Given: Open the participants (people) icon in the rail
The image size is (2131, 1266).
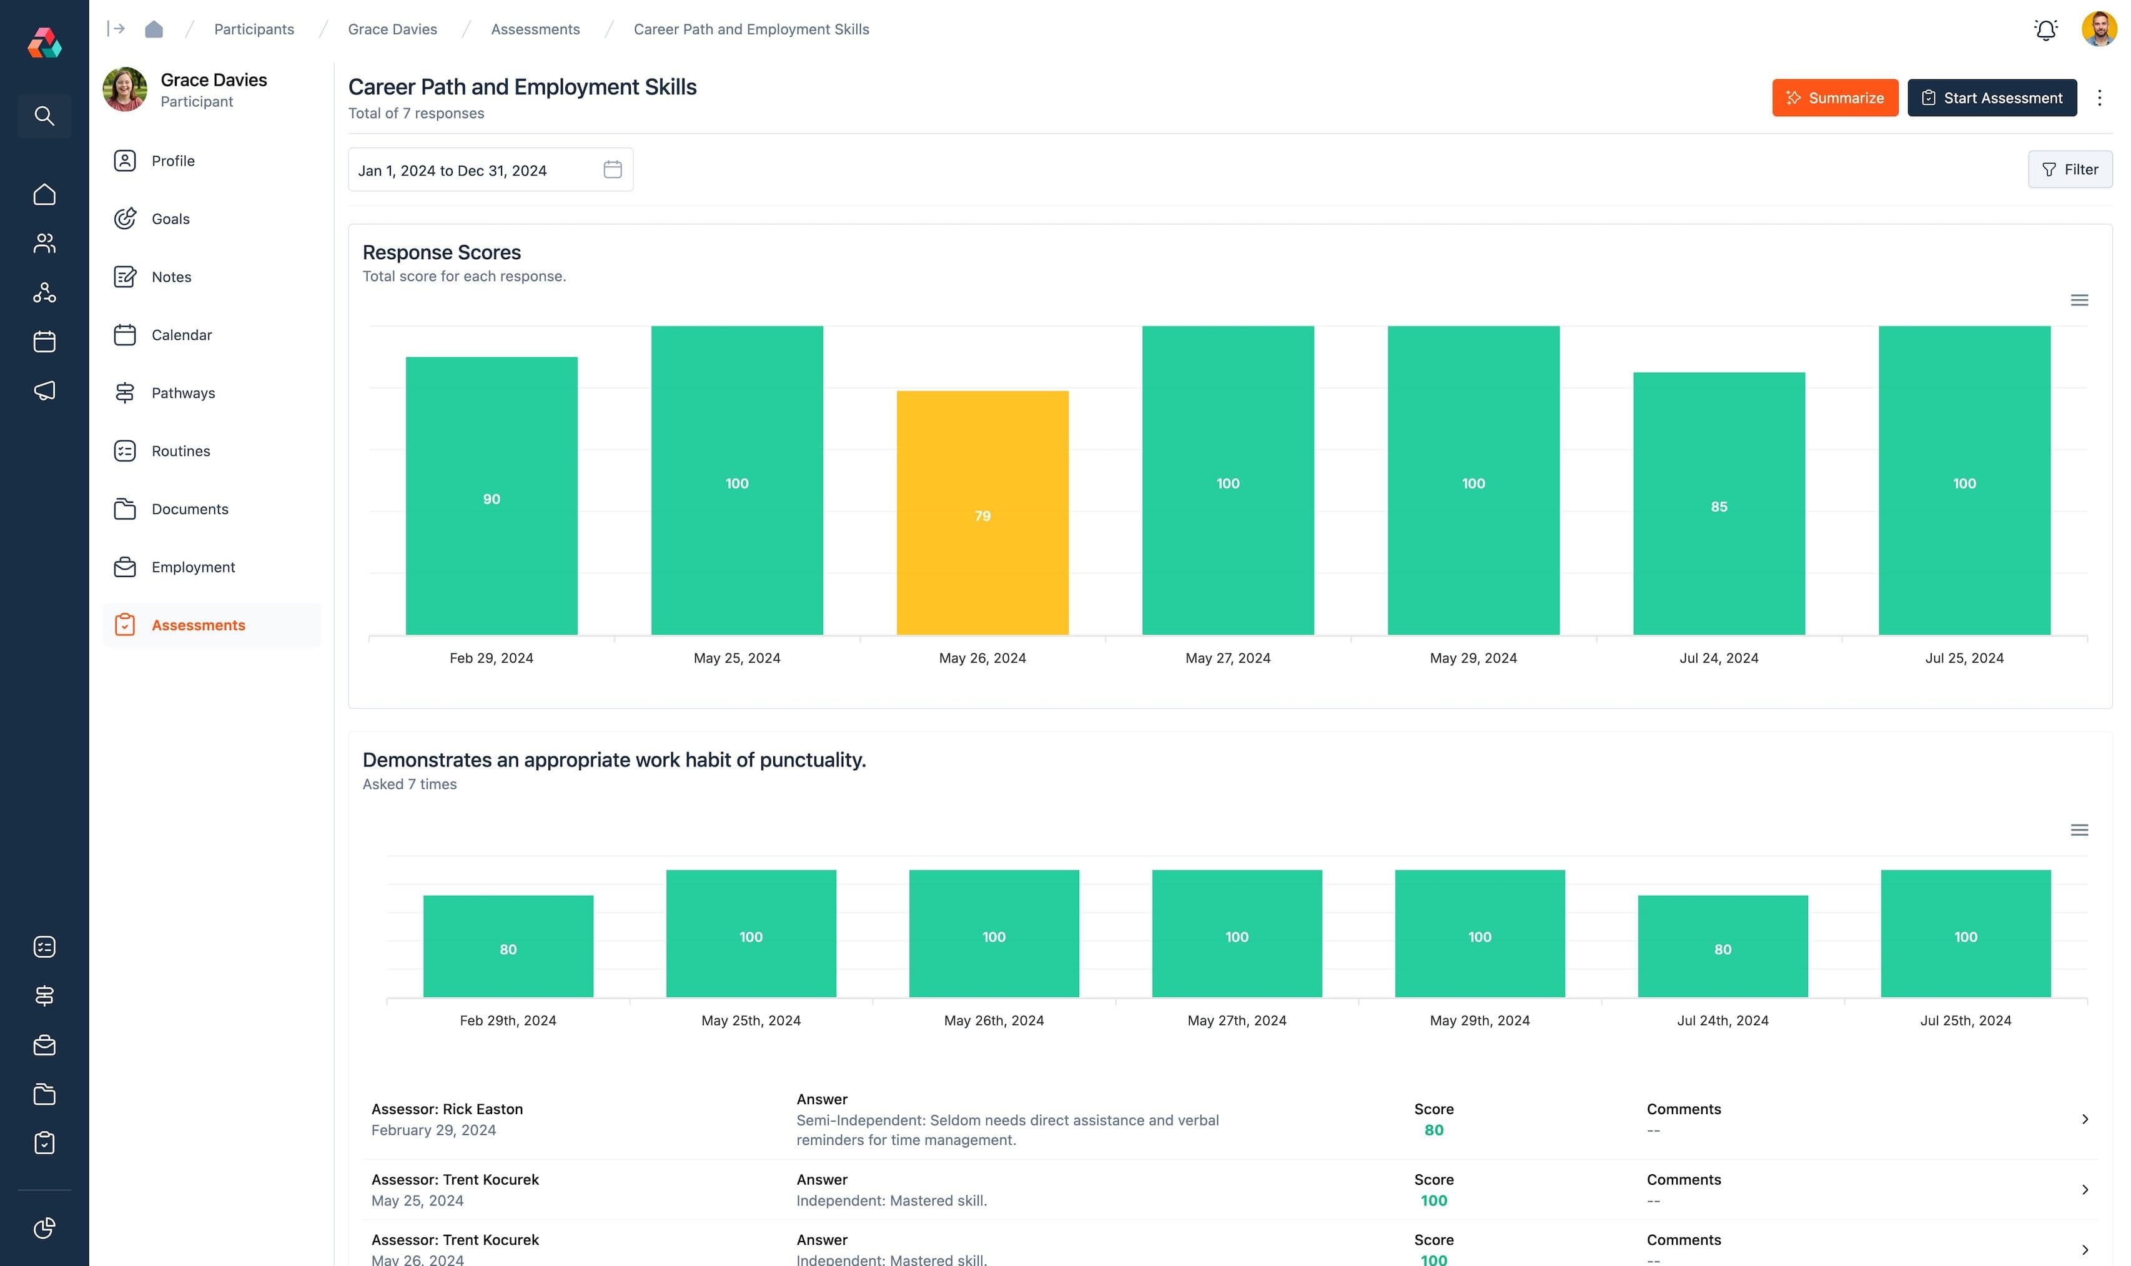Looking at the screenshot, I should (44, 243).
